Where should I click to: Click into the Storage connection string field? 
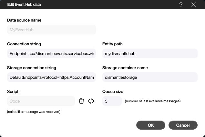pos(51,77)
